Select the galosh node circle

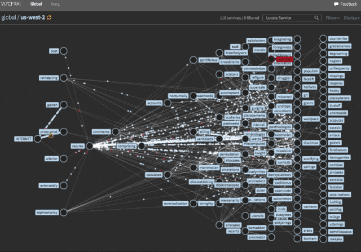(64, 105)
